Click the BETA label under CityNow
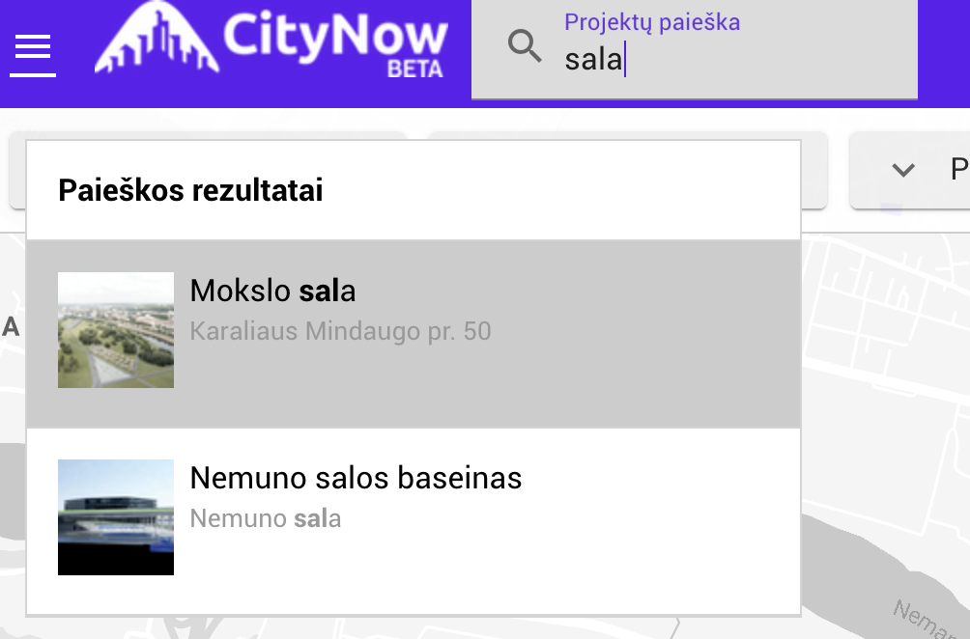Screen dimensions: 970x639 [x=415, y=69]
